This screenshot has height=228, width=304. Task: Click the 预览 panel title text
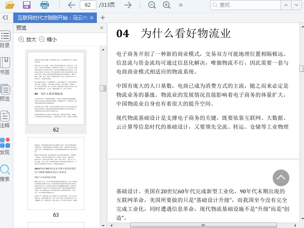pyautogui.click(x=21, y=28)
